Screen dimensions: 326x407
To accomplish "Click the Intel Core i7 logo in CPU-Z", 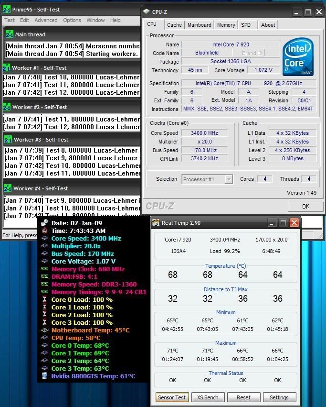I will click(298, 57).
